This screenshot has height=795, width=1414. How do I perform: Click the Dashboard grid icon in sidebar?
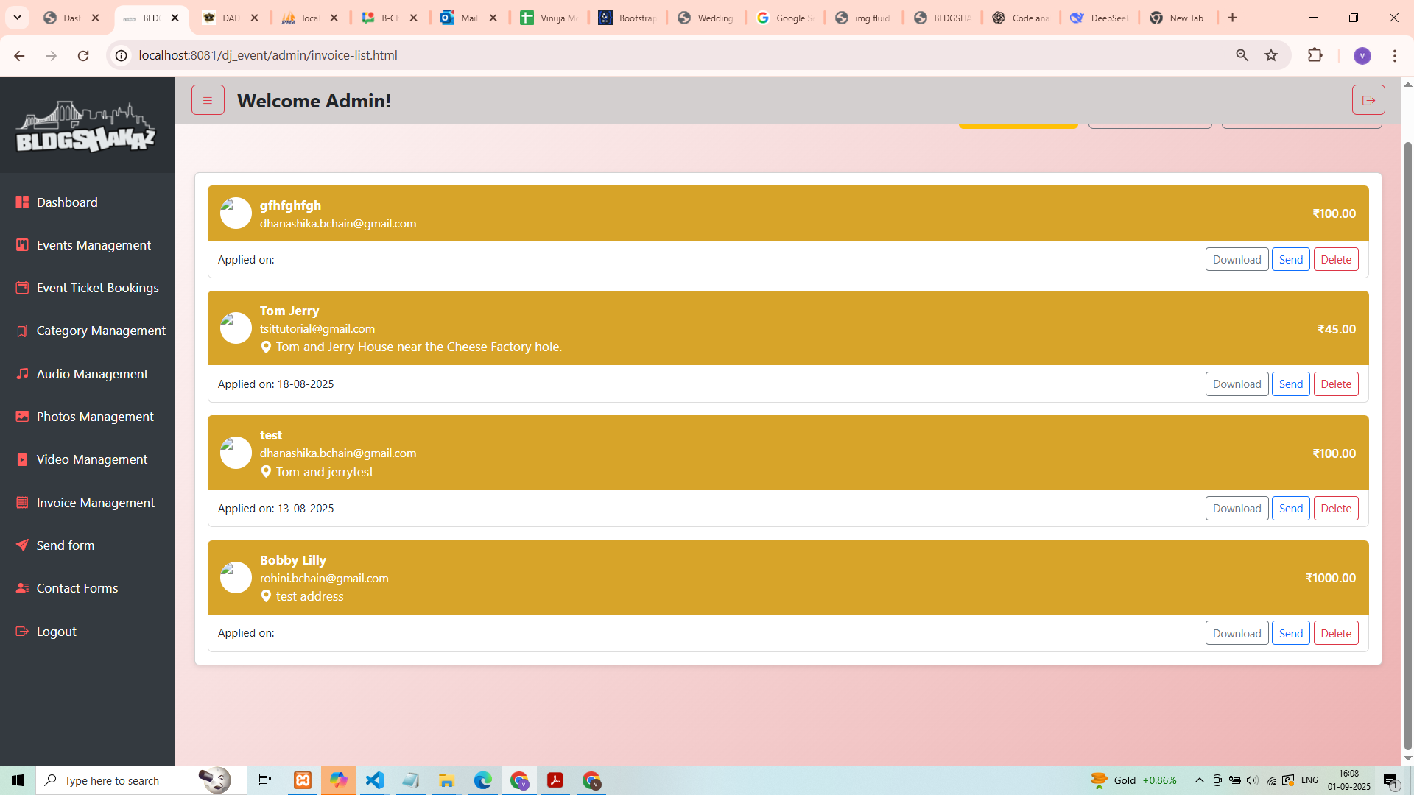pyautogui.click(x=22, y=202)
